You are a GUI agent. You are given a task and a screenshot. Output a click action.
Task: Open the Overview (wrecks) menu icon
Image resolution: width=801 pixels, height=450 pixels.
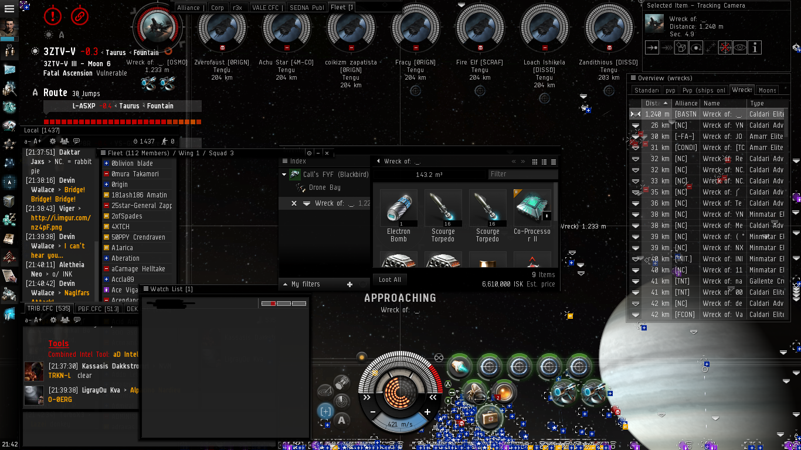(x=633, y=78)
